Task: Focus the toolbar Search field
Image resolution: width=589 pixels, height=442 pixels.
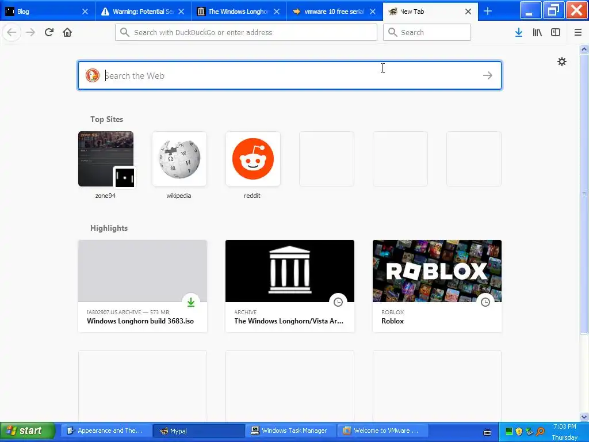Action: point(427,32)
